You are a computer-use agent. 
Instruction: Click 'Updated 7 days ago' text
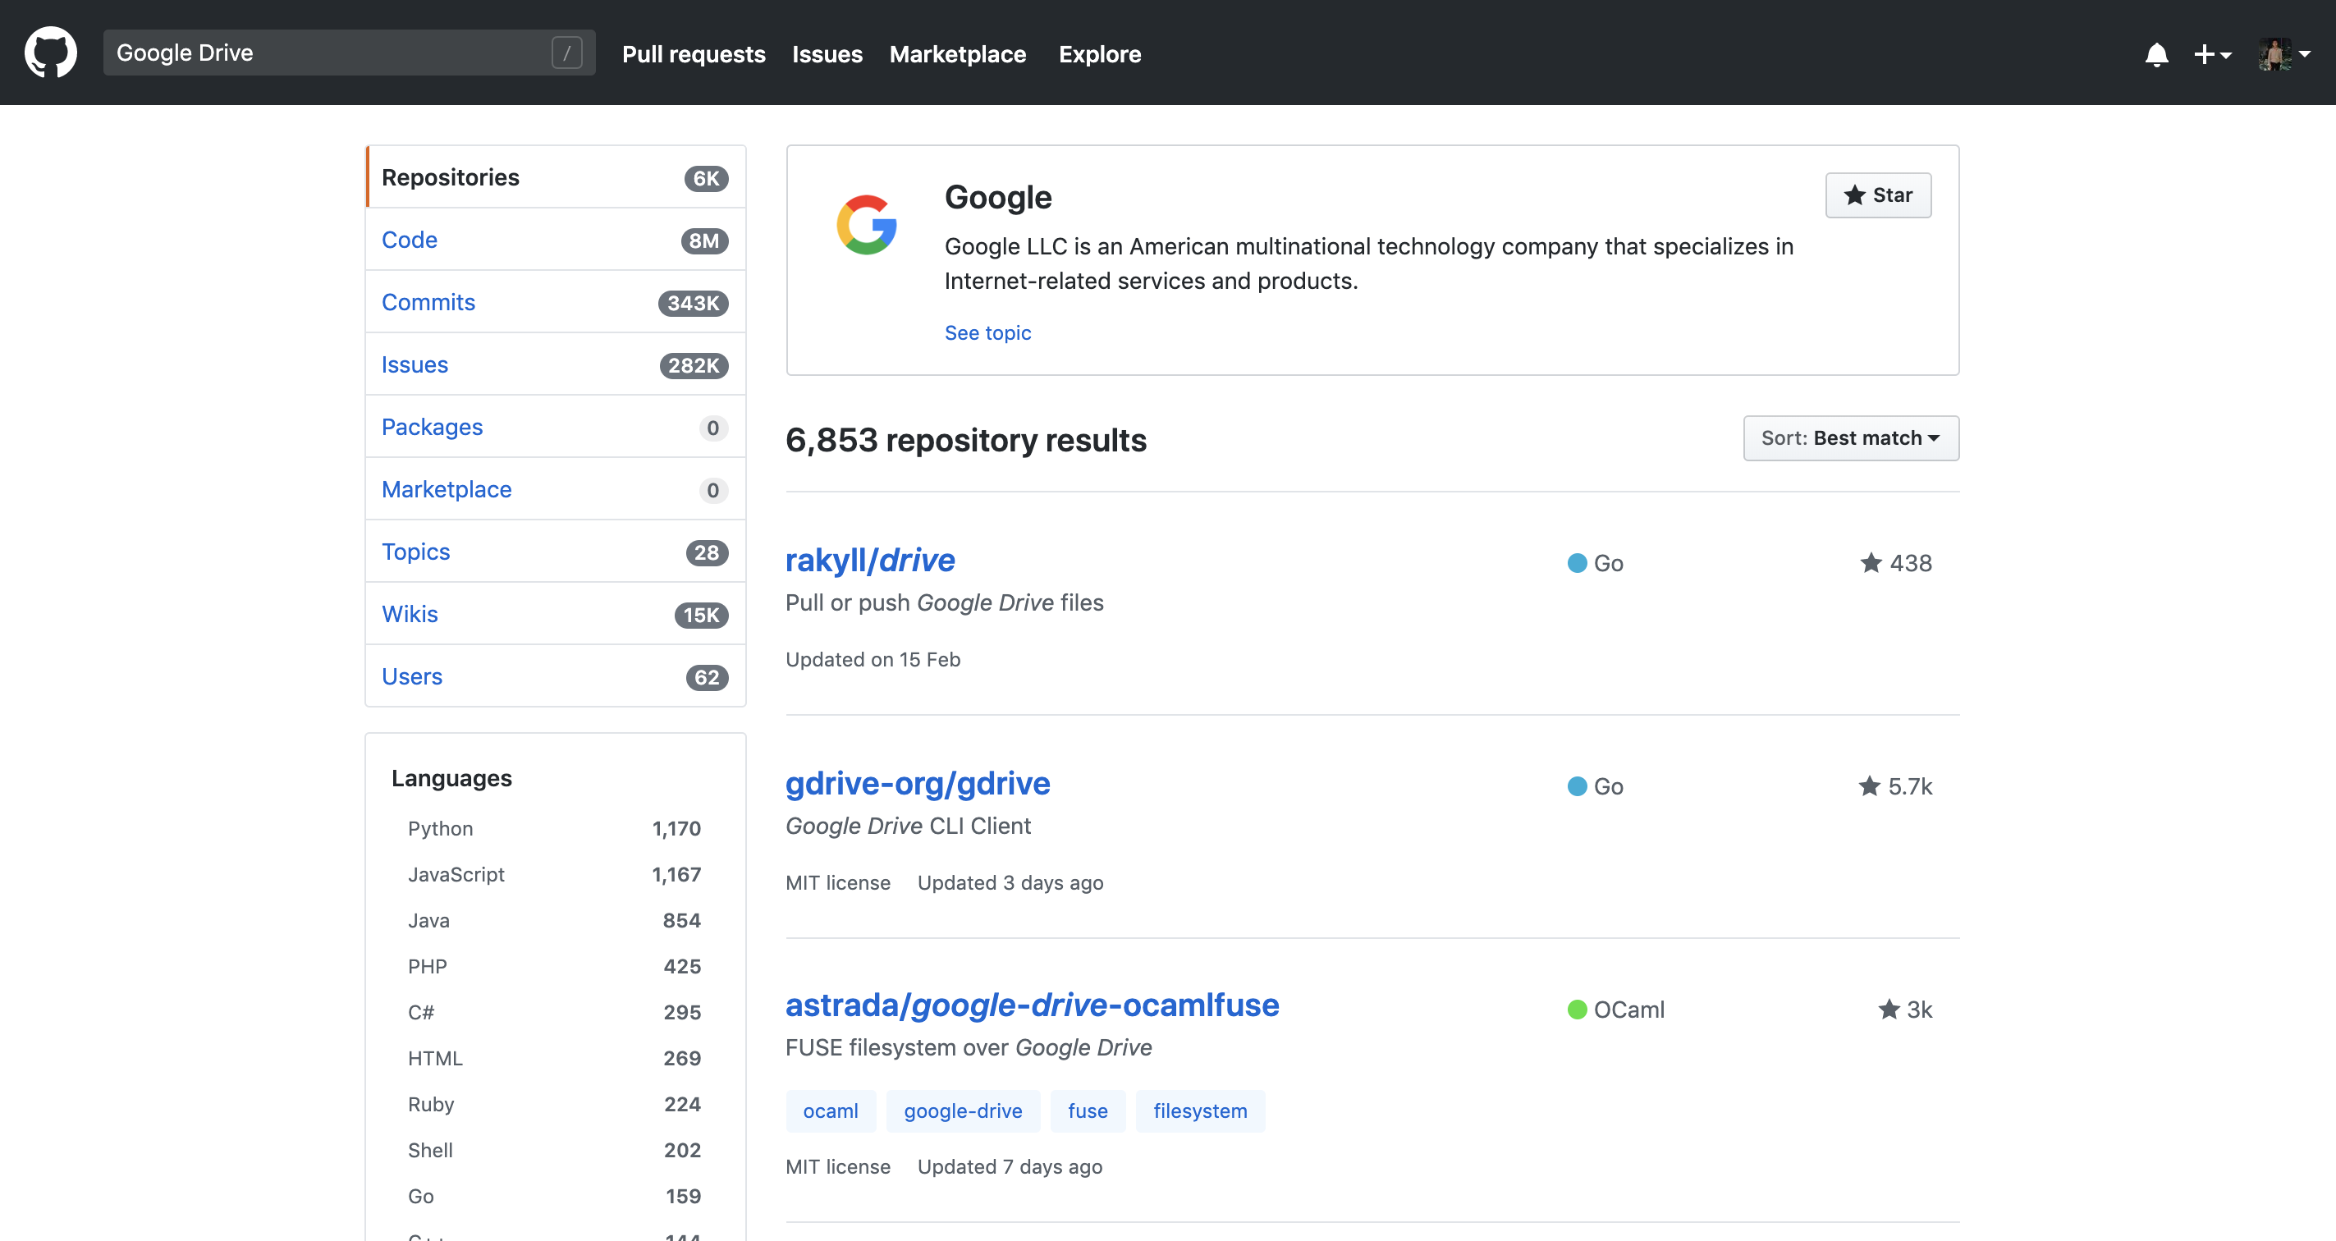(1010, 1166)
